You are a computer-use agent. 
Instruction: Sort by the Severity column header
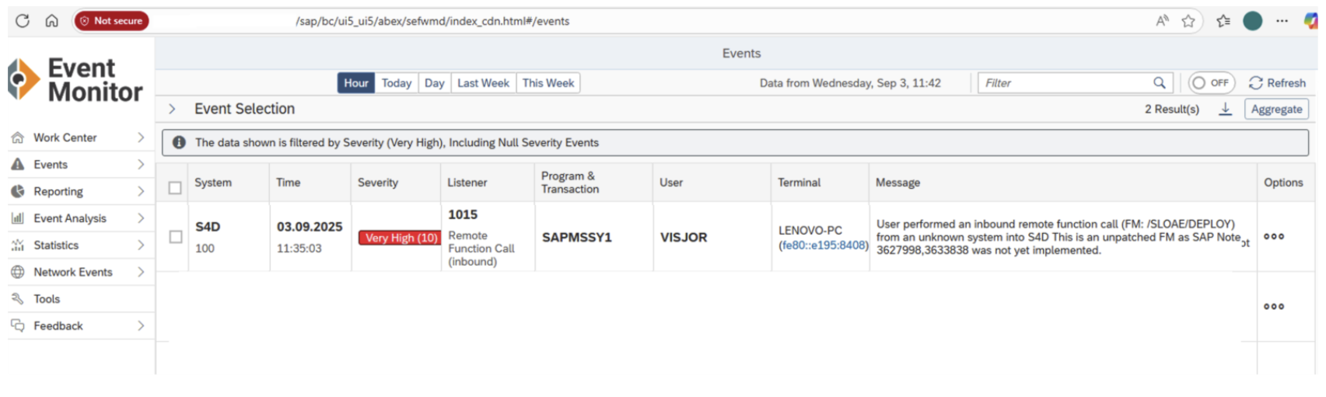(x=378, y=183)
